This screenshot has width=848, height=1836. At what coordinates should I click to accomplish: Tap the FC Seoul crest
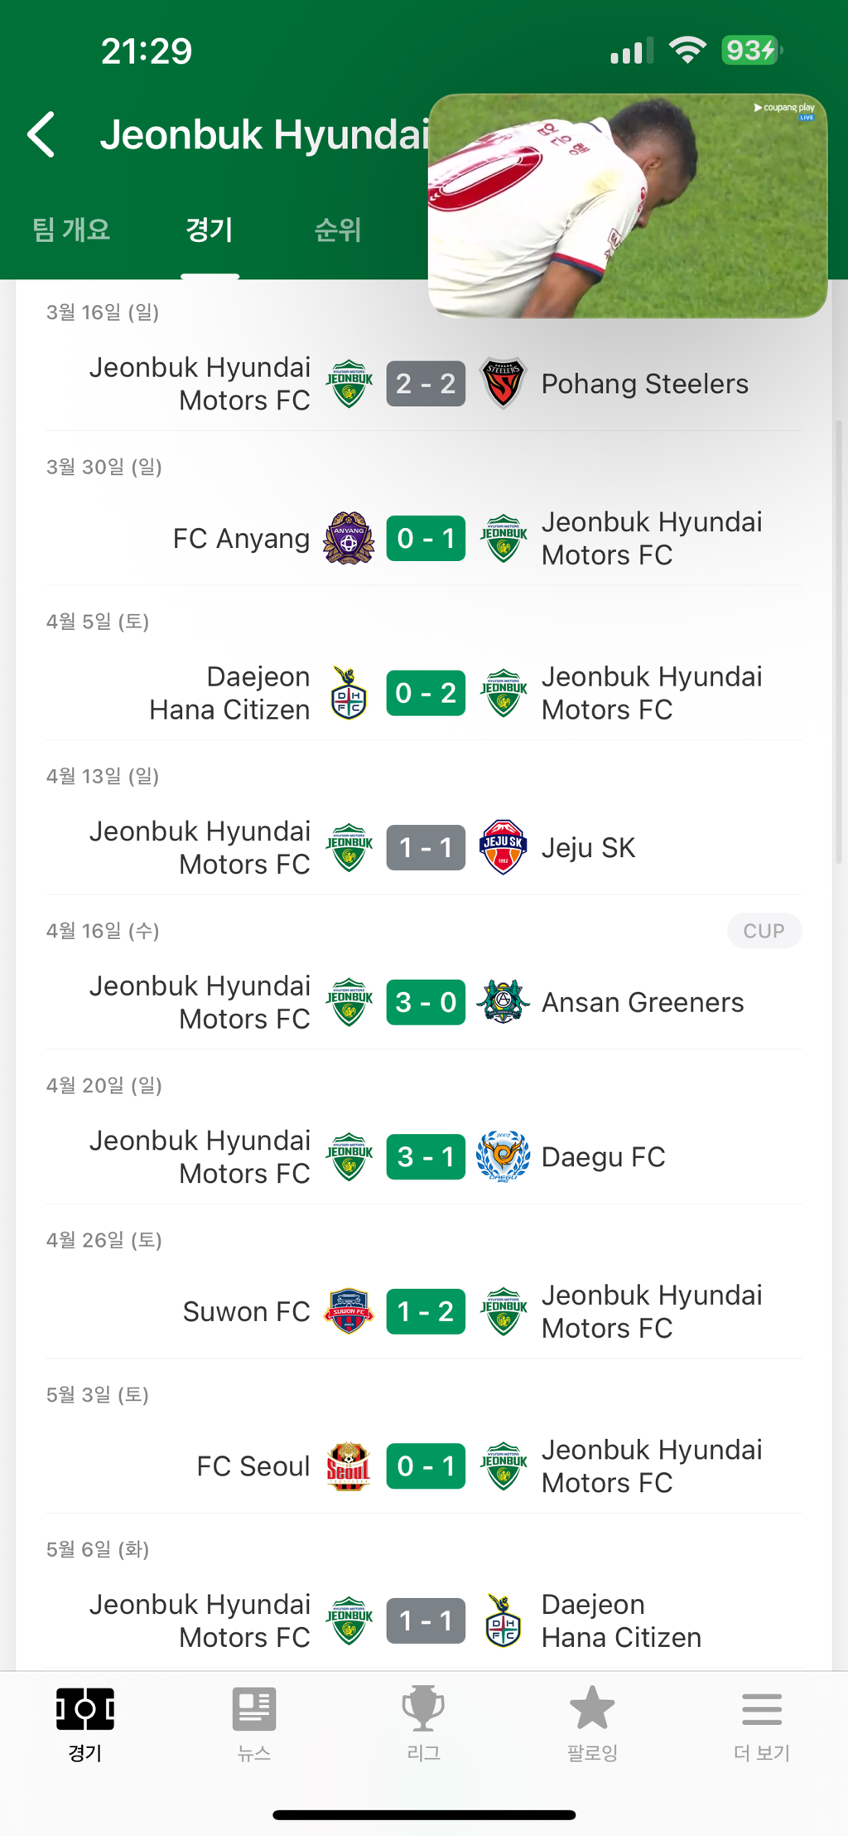349,1466
